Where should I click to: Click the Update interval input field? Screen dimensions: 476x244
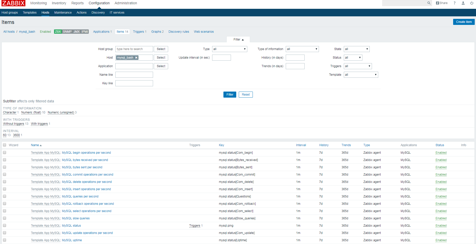(x=221, y=58)
